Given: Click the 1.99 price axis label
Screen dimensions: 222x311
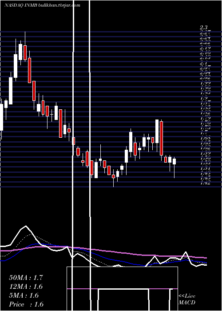Looking at the screenshot, I should [x=205, y=83].
